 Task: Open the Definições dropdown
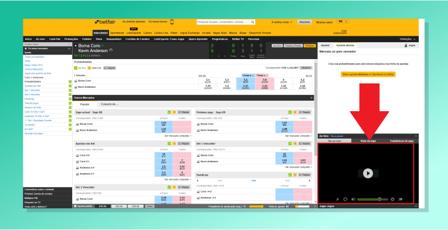(x=408, y=39)
